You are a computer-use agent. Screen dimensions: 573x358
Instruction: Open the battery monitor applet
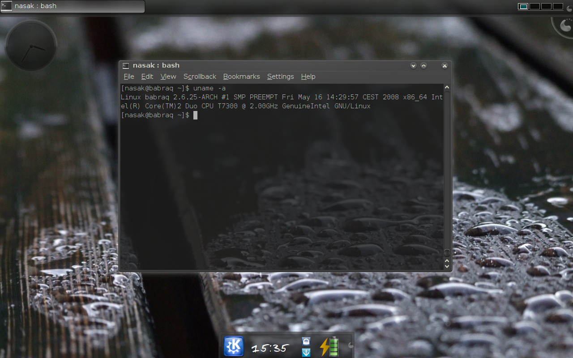pyautogui.click(x=329, y=347)
